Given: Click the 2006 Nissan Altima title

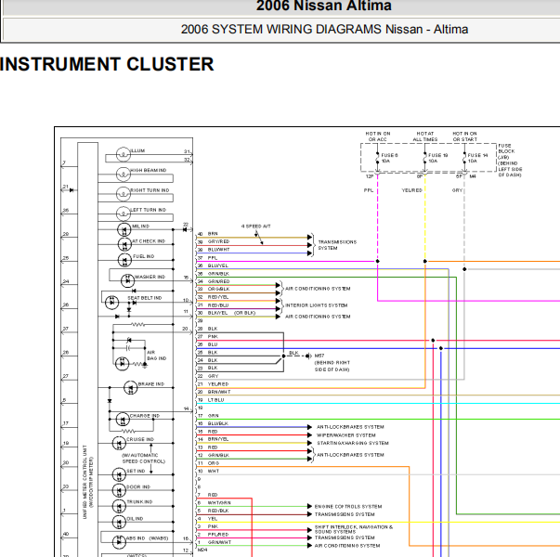Looking at the screenshot, I should (324, 6).
